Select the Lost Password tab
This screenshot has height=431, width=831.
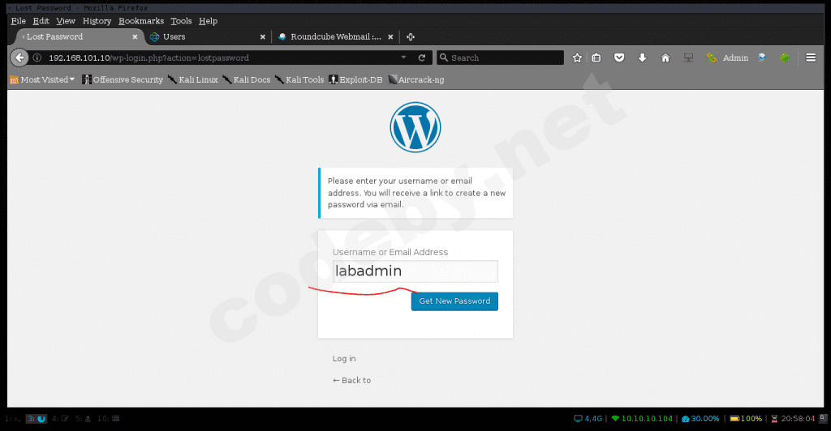tap(80, 36)
